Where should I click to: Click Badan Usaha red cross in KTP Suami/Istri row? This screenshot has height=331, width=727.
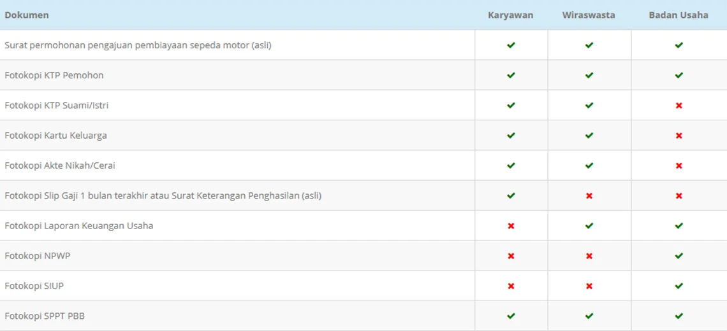tap(679, 106)
